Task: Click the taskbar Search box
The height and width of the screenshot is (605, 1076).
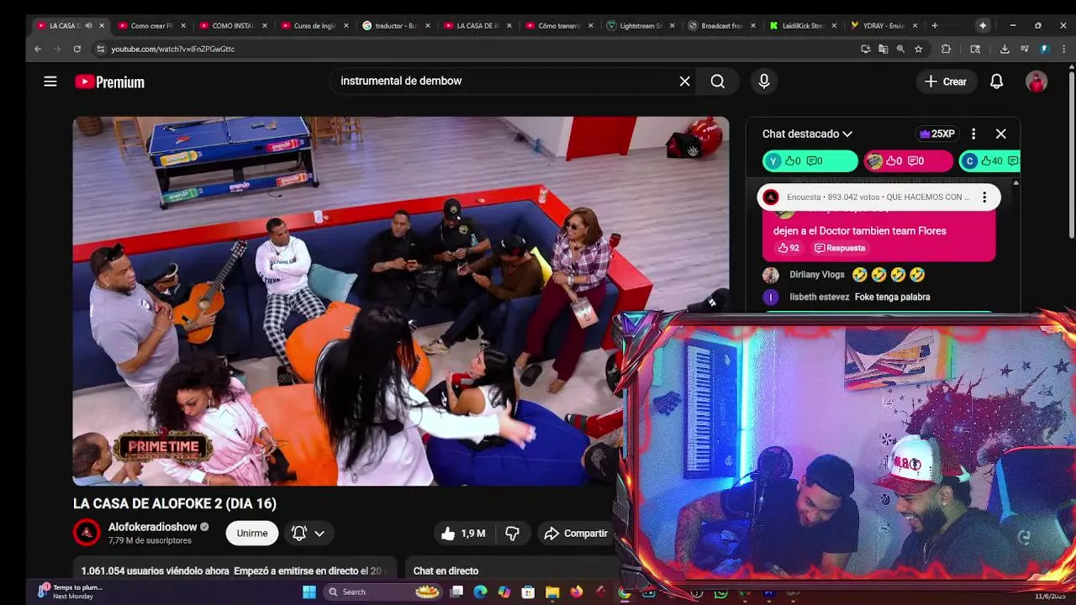Action: [x=385, y=592]
